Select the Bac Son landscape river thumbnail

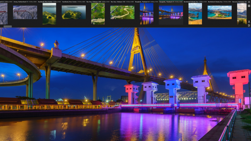click(122, 12)
